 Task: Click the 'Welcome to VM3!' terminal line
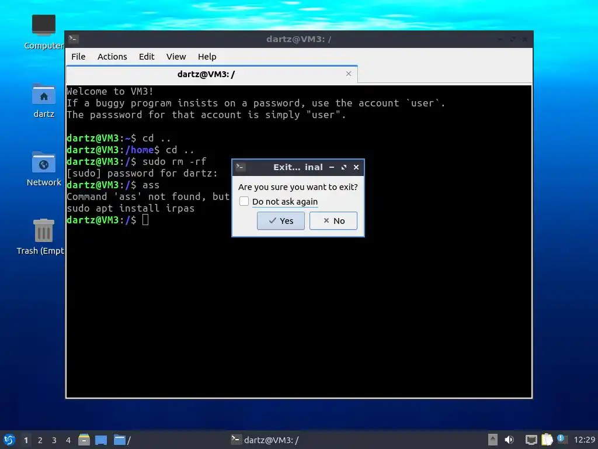coord(110,91)
